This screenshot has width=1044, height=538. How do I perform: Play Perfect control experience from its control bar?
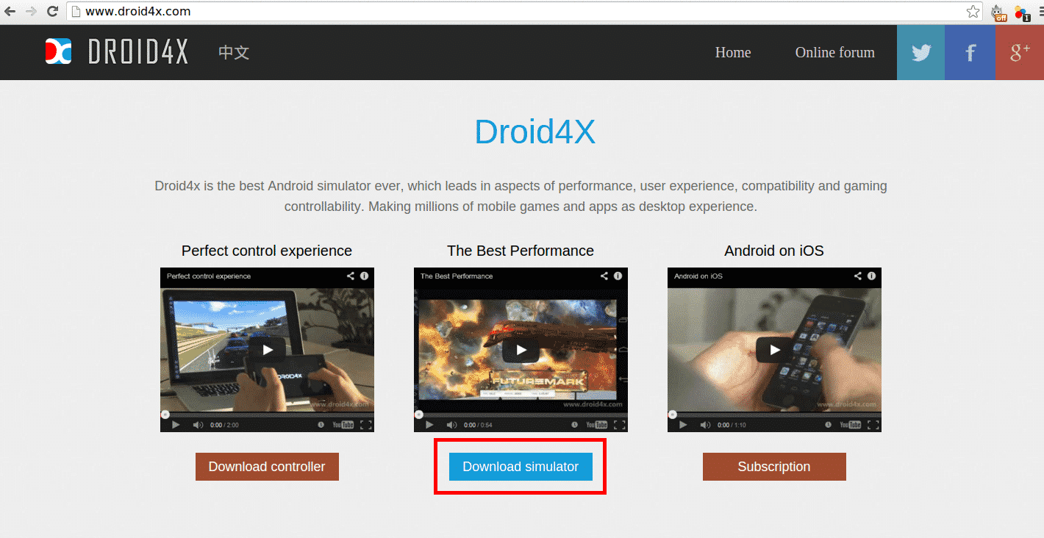[x=176, y=425]
